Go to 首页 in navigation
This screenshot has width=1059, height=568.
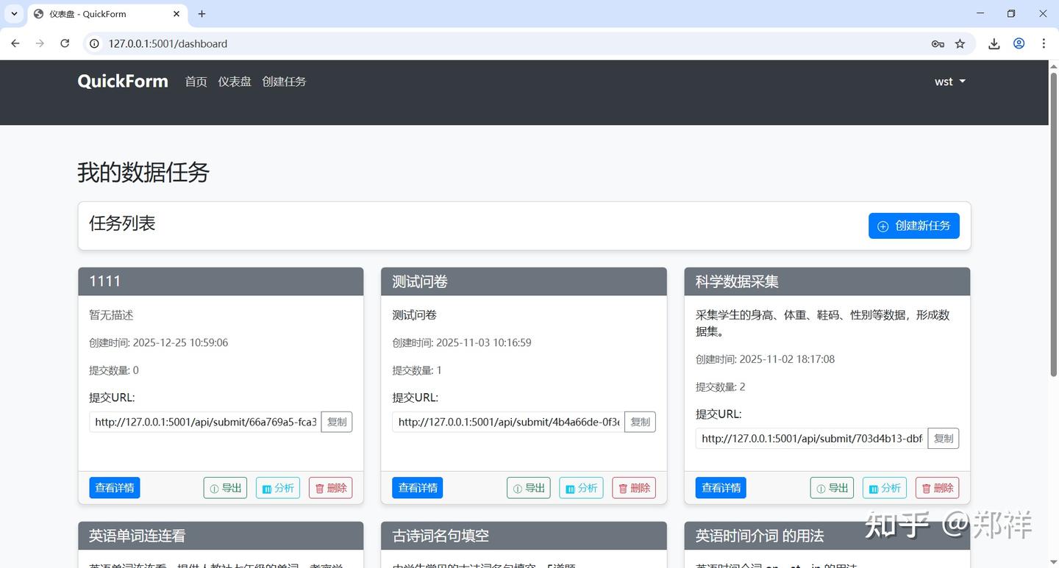[196, 82]
